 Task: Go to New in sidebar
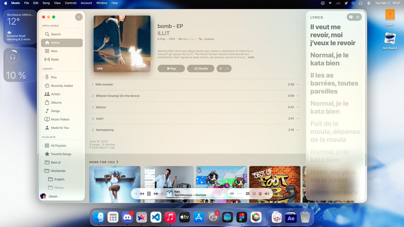pos(62,51)
